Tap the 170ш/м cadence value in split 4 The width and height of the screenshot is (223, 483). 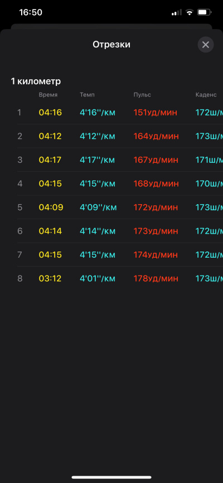pyautogui.click(x=209, y=183)
